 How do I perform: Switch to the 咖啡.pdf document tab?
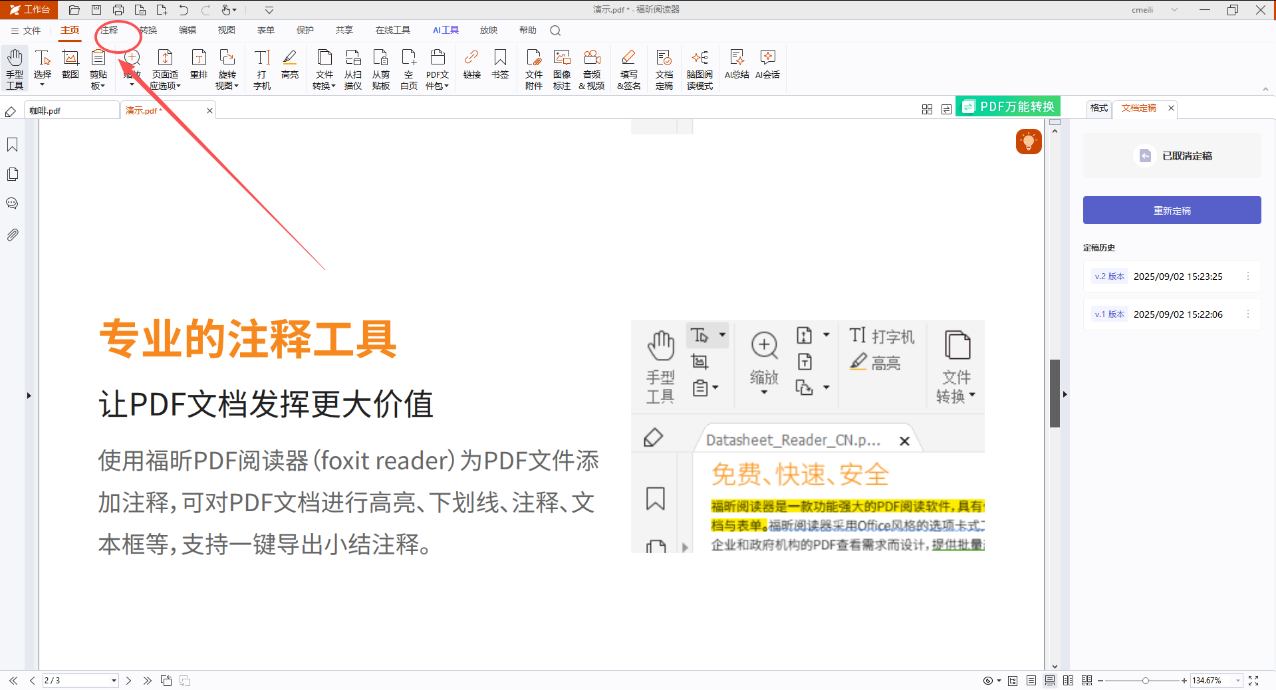(72, 110)
